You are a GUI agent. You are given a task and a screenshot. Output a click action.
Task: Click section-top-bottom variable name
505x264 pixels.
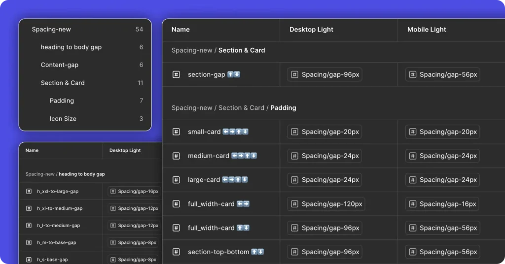[x=218, y=252]
